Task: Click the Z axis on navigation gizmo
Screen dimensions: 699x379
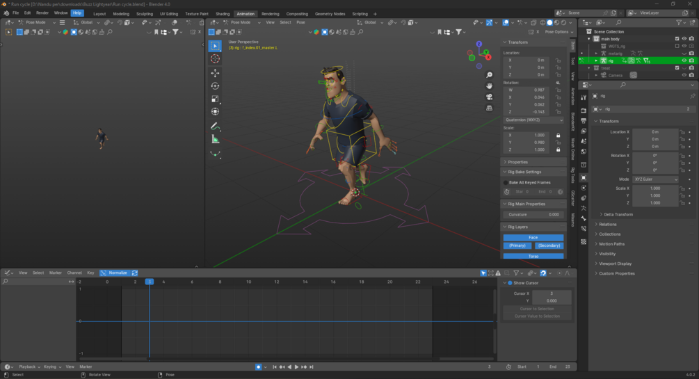Action: 479,44
